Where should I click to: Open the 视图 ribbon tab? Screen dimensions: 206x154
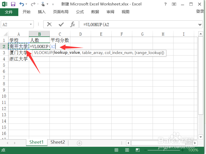(x=126, y=12)
